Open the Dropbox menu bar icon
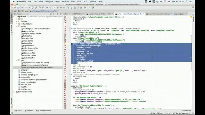This screenshot has height=115, width=205. pos(157,1)
